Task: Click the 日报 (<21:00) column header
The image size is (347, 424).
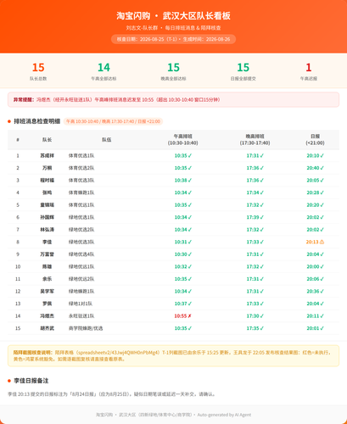Action: 315,140
